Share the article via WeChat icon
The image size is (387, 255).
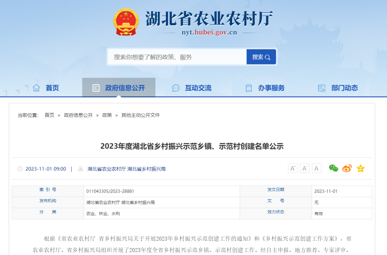click(333, 168)
